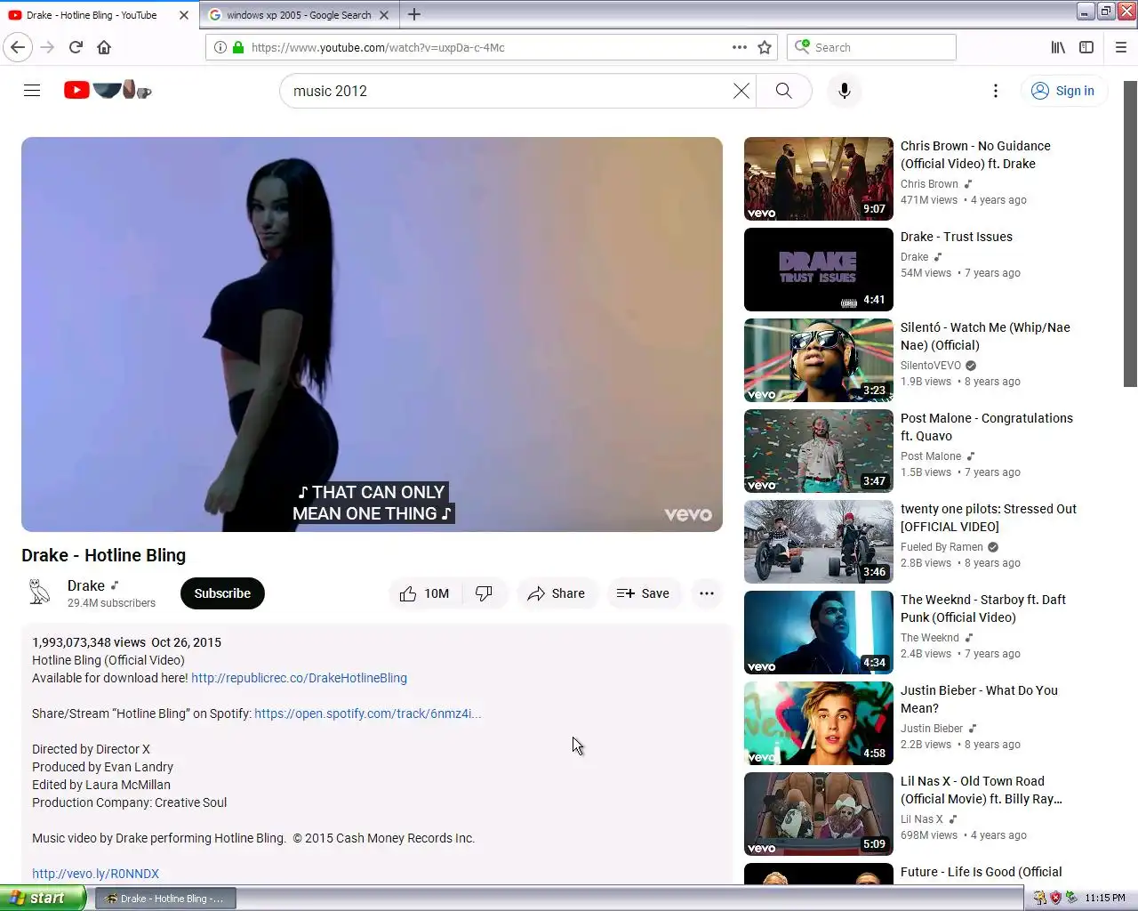1138x911 pixels.
Task: Click Drake's channel owl avatar
Action: click(x=39, y=593)
